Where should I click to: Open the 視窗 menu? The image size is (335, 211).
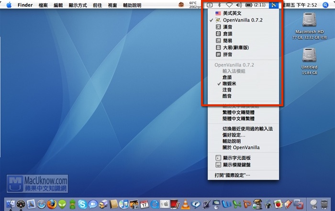click(x=112, y=5)
